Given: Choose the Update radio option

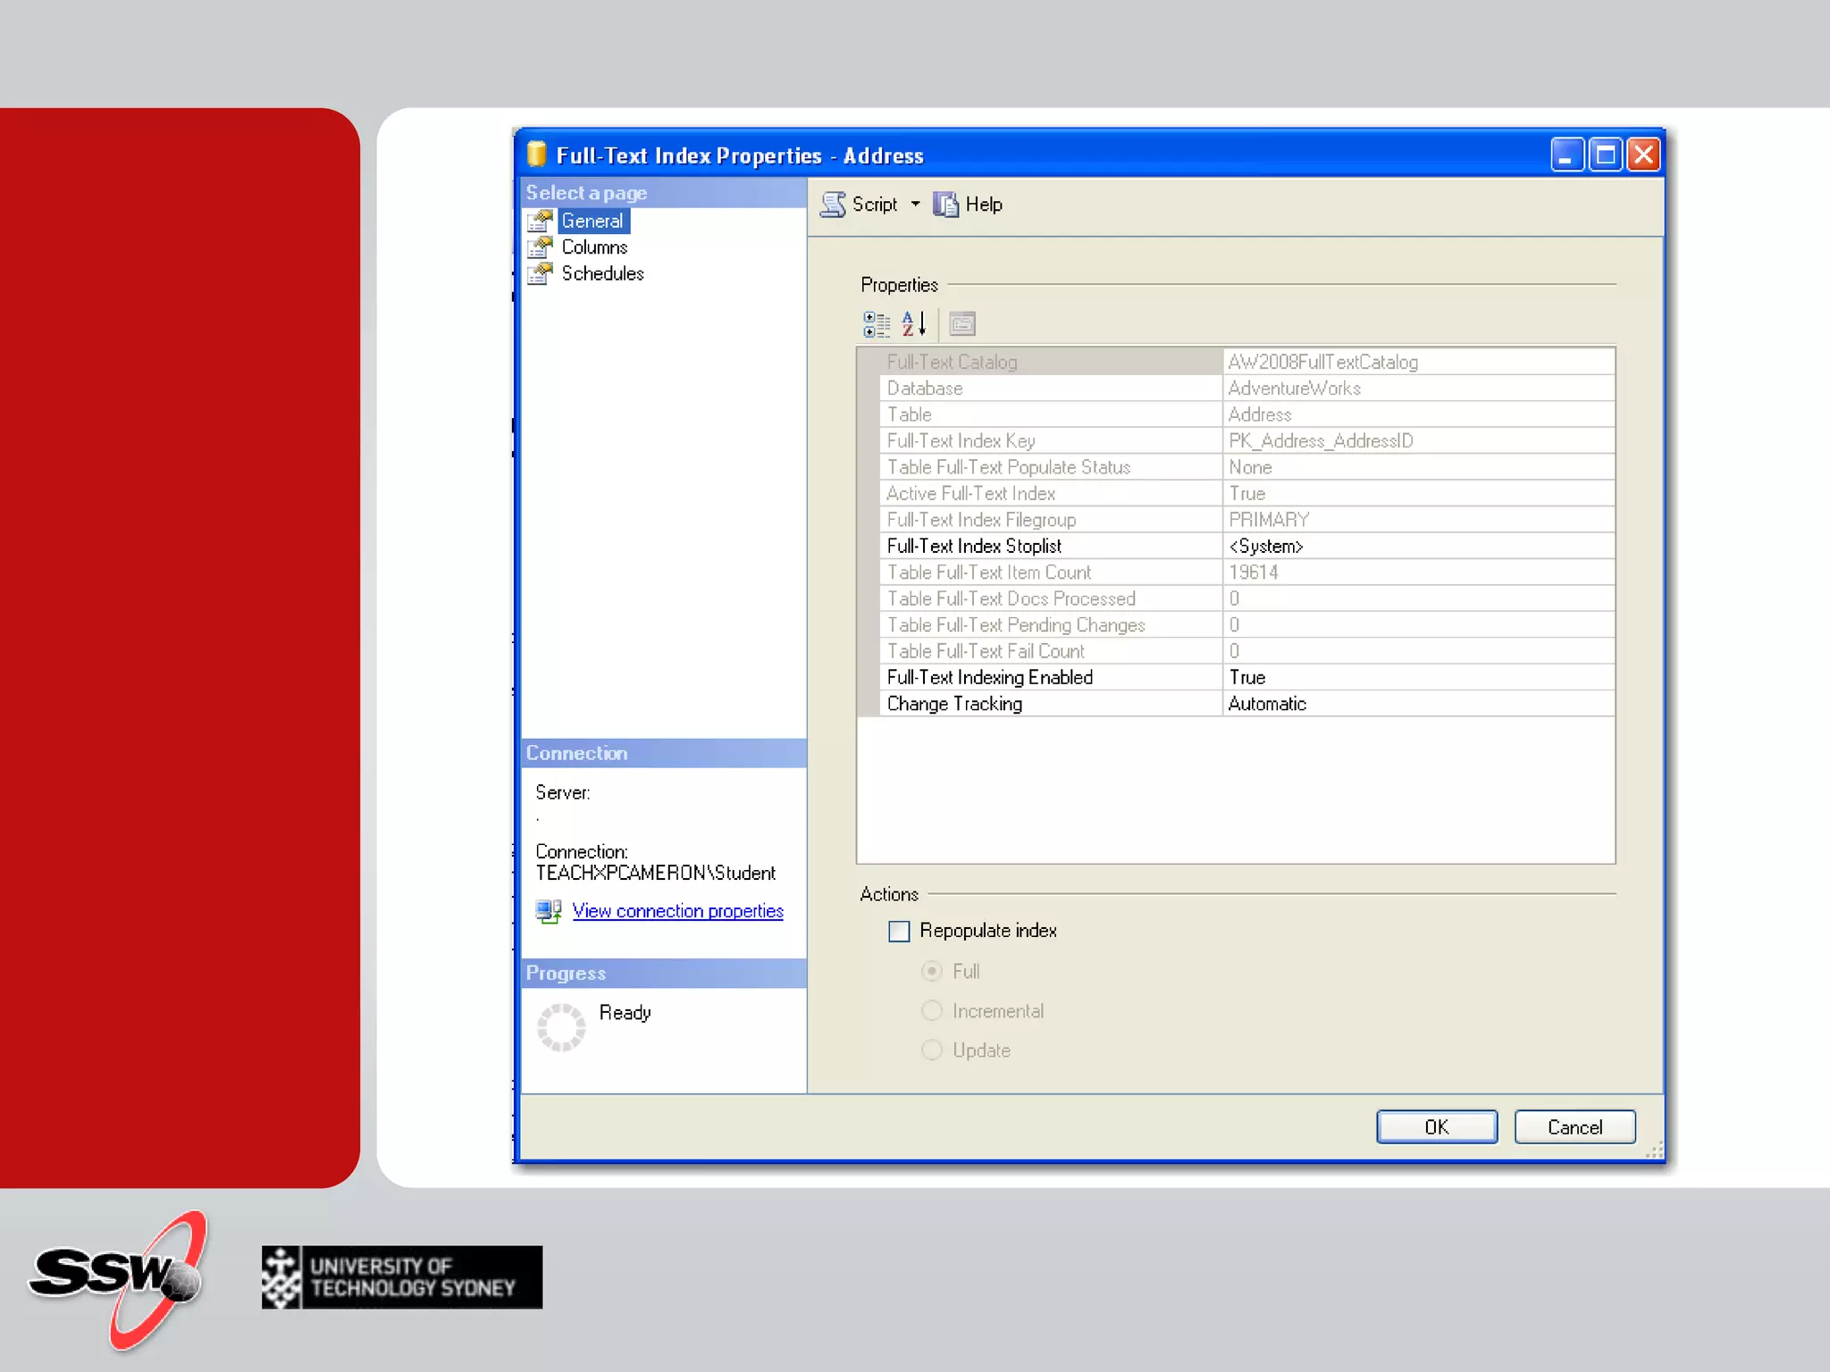Looking at the screenshot, I should (932, 1050).
